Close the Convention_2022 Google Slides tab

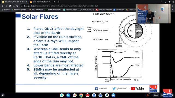pyautogui.click(x=27, y=2)
